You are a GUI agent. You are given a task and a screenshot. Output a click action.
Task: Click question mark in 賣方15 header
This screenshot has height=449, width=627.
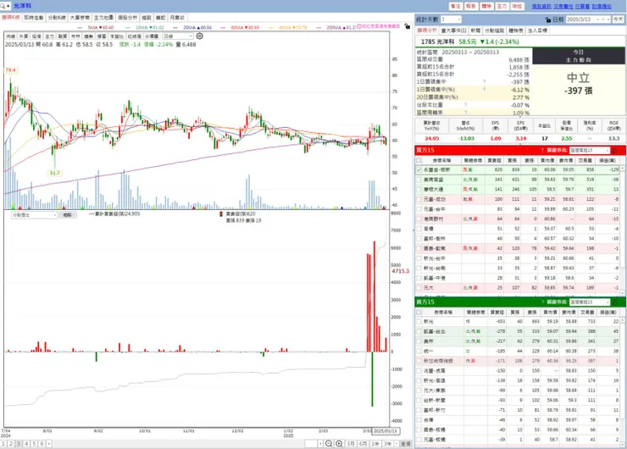tap(542, 302)
